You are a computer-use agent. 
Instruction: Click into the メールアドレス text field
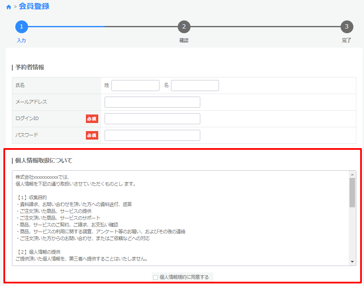152,102
